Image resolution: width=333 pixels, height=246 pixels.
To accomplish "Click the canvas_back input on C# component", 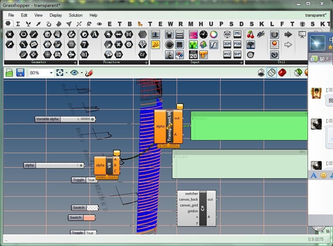I will (x=188, y=200).
